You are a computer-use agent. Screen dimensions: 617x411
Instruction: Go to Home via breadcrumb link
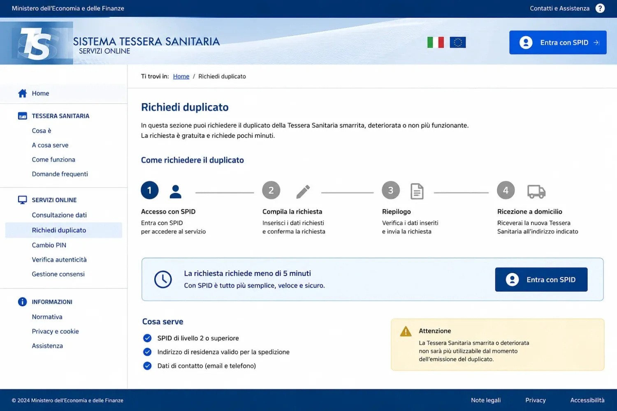(x=181, y=76)
